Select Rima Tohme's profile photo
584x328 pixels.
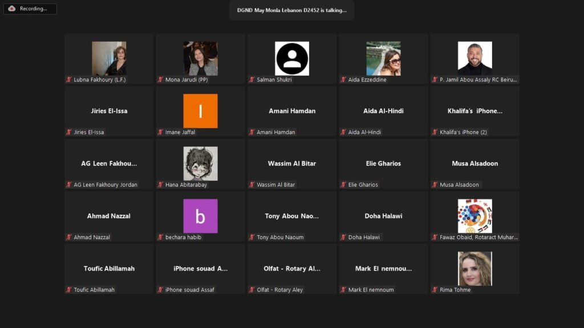point(475,269)
